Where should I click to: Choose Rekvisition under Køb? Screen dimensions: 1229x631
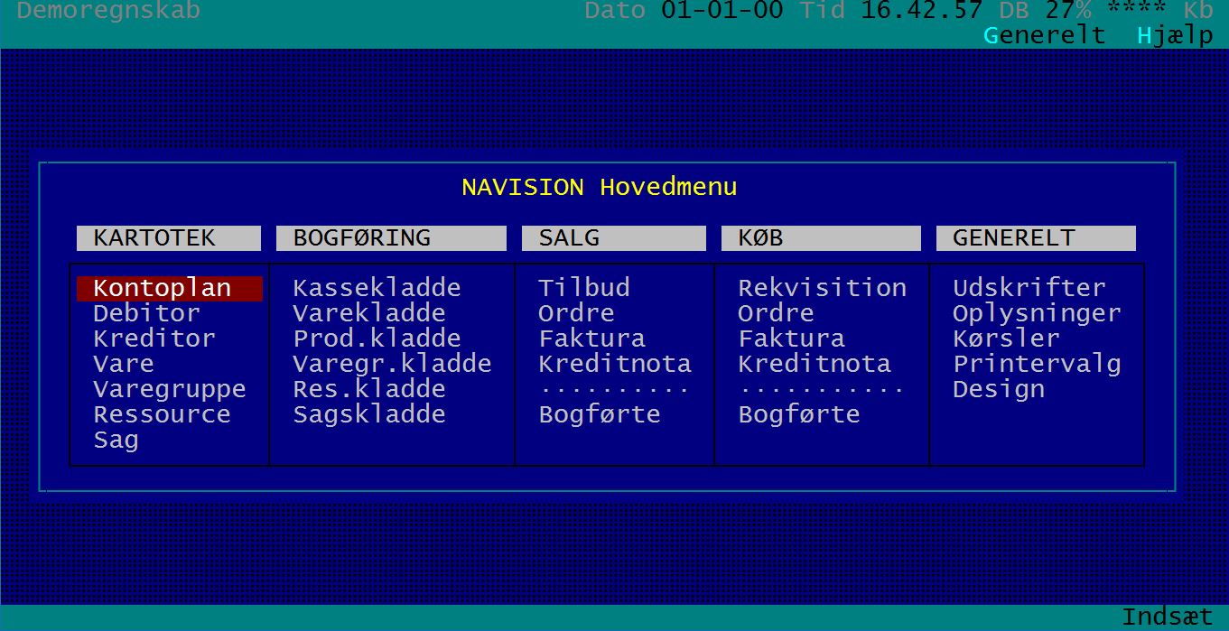pos(822,289)
